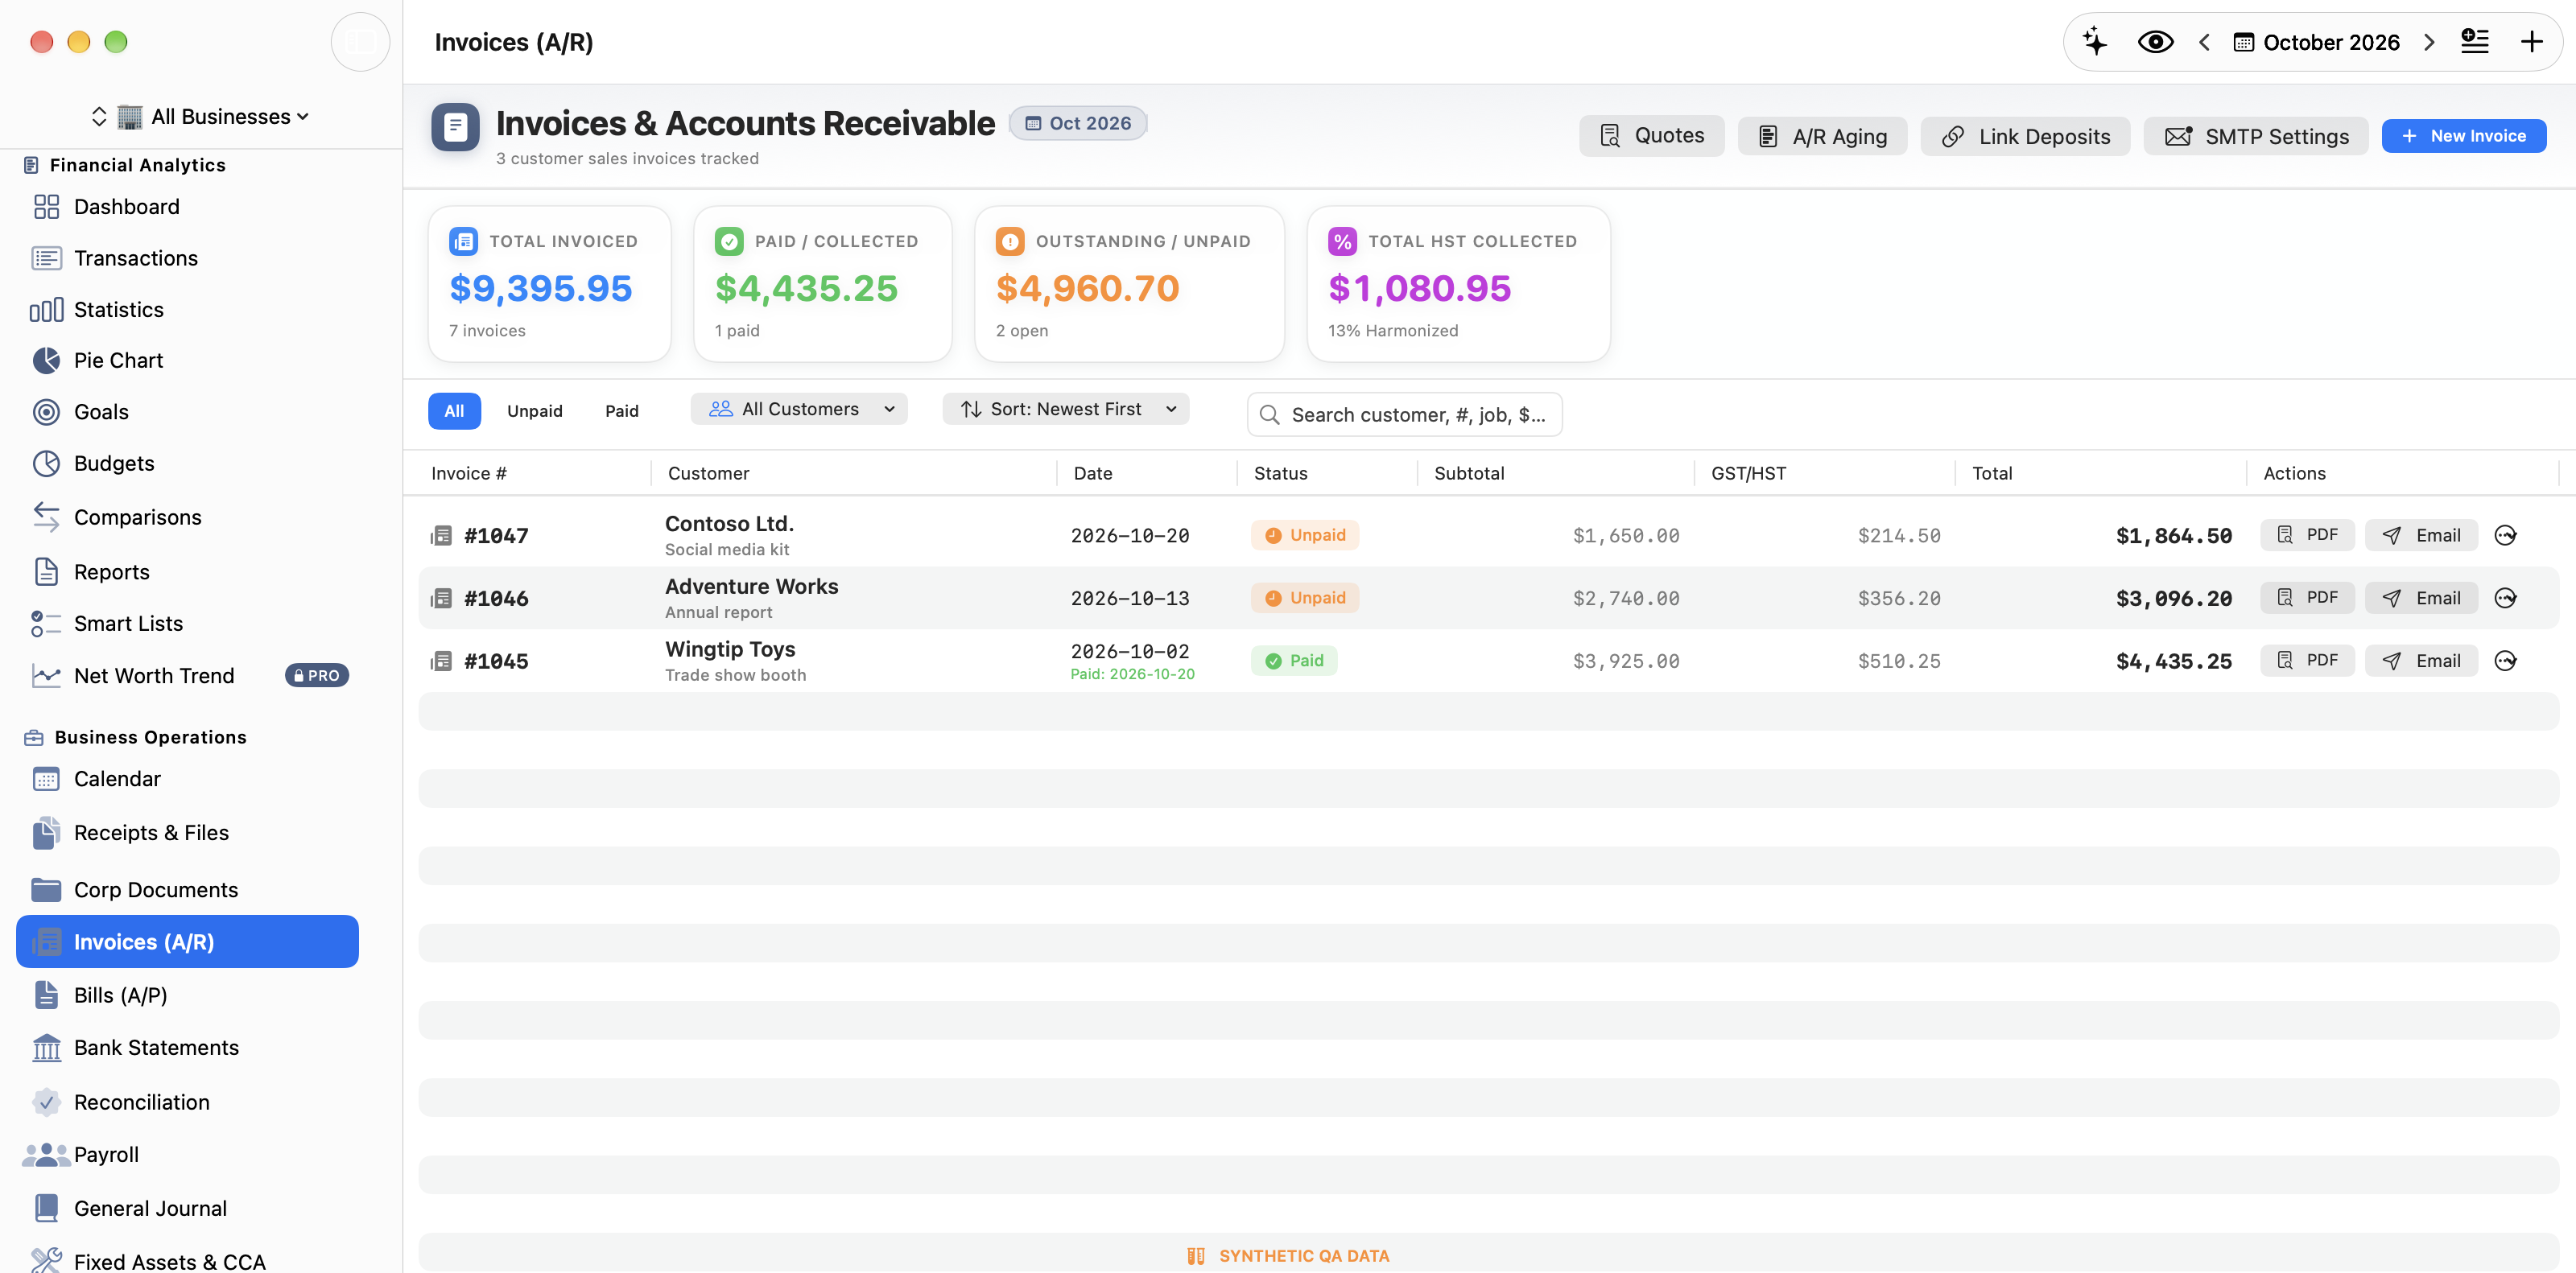This screenshot has width=2576, height=1273.
Task: Open Net Worth Trend in sidebar
Action: [x=188, y=675]
